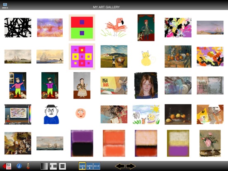228x171 pixels.
Task: Switch to single image gradient view
Action: coord(44,166)
